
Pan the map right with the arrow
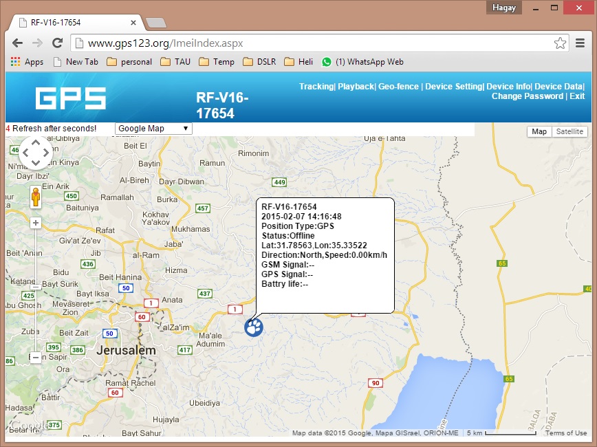[45, 153]
